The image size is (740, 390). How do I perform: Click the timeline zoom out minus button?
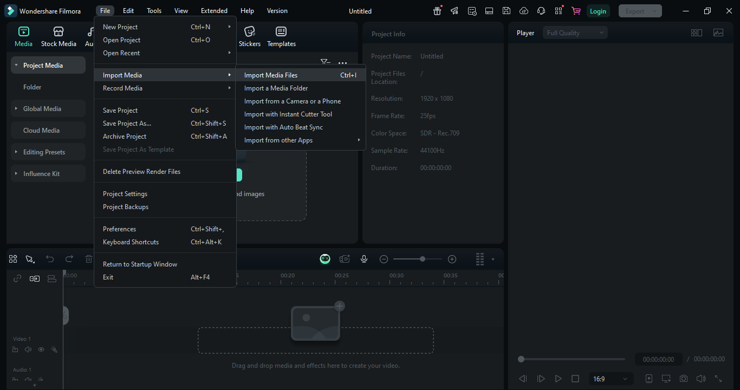tap(384, 259)
